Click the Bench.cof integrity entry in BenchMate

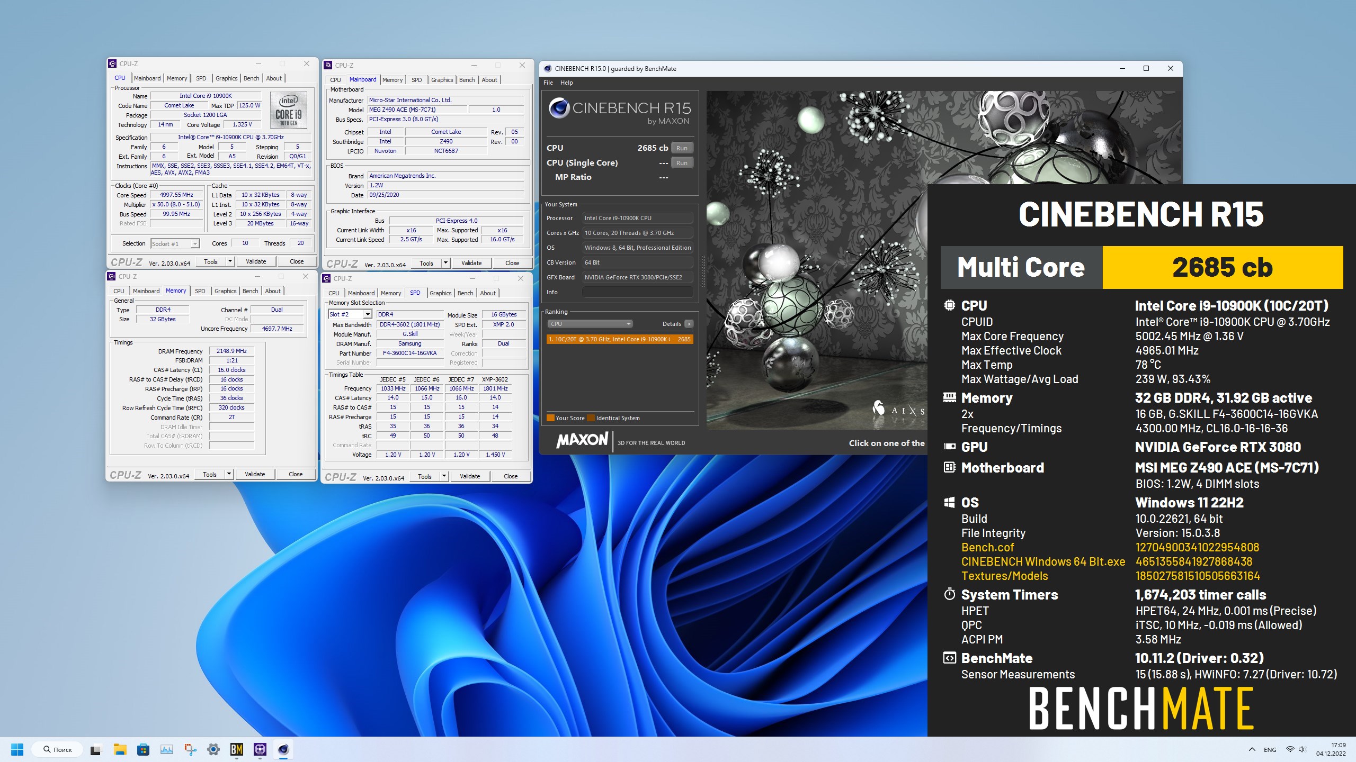tap(987, 547)
